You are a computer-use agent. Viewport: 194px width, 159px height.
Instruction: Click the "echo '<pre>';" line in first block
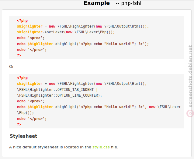click(x=31, y=38)
